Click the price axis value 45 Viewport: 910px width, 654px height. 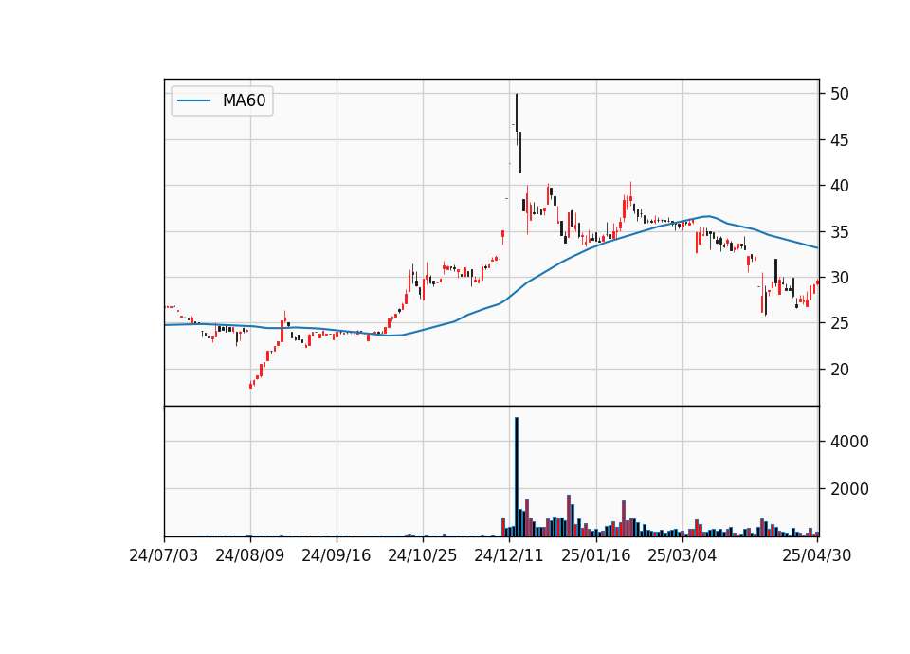839,140
